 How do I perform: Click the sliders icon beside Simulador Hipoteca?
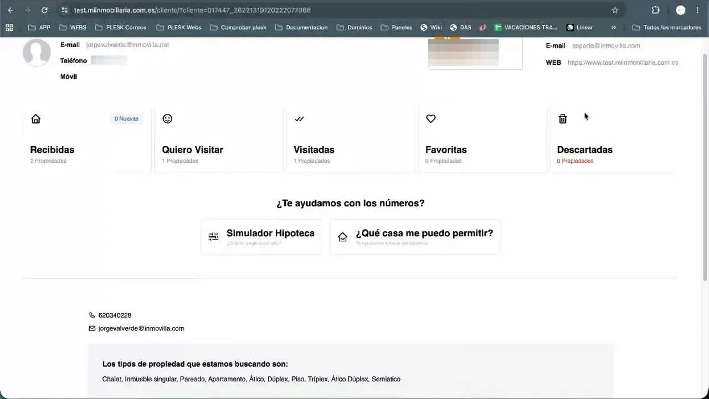click(x=213, y=237)
